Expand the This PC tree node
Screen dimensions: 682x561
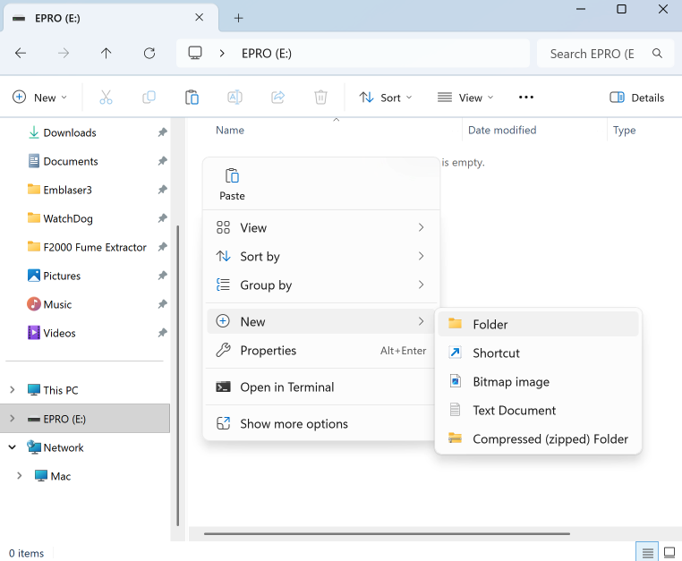pos(13,390)
